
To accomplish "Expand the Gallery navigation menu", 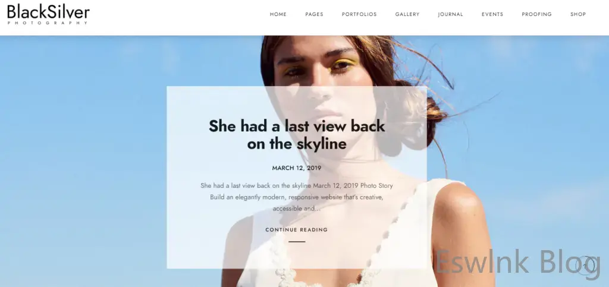I will pyautogui.click(x=407, y=14).
